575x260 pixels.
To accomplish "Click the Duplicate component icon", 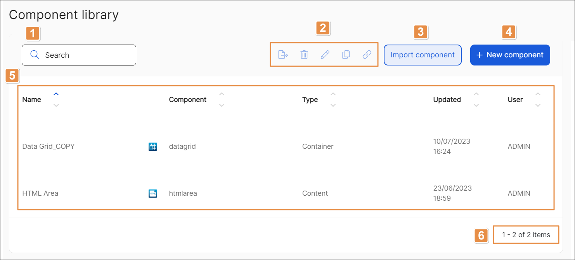I will point(346,55).
